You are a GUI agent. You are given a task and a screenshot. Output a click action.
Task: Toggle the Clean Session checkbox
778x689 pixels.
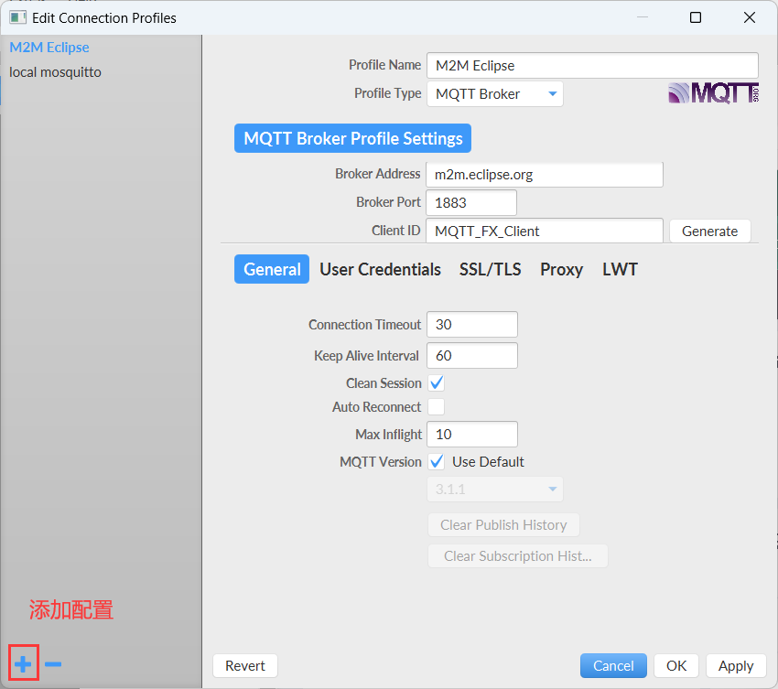(437, 383)
